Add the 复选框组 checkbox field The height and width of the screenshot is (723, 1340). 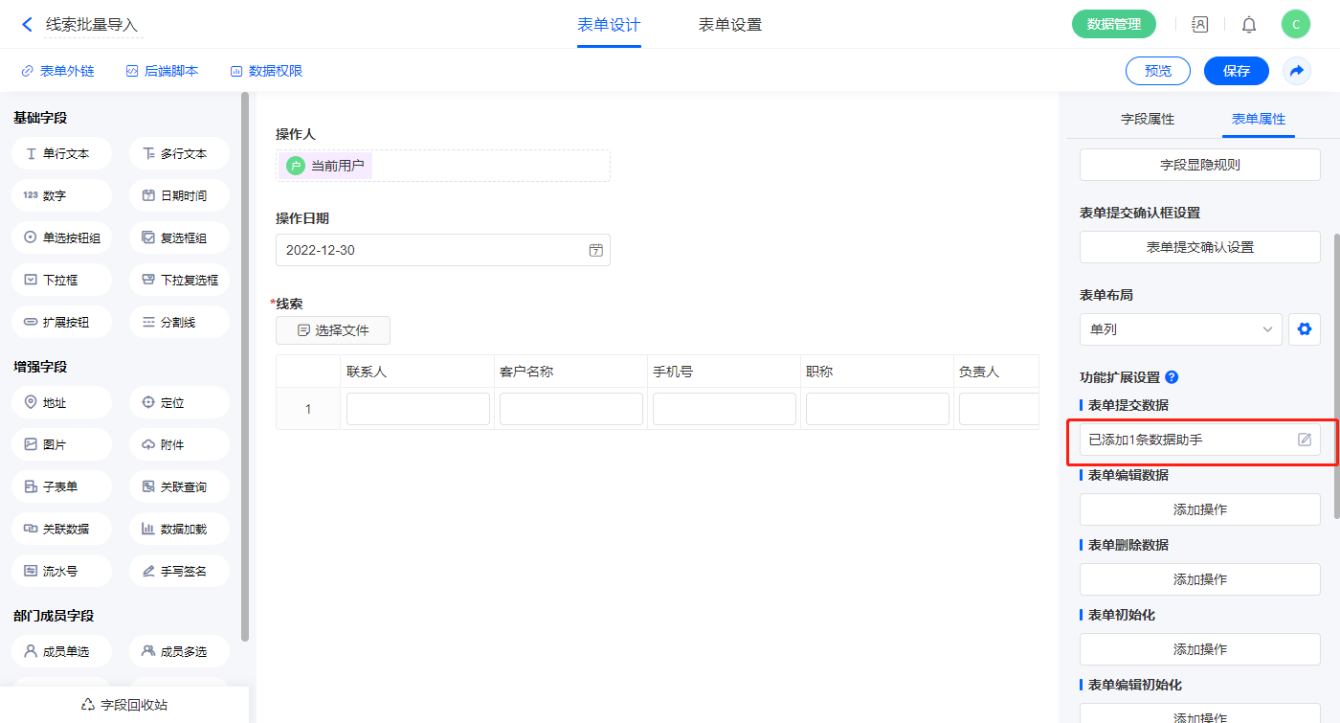[x=179, y=237]
